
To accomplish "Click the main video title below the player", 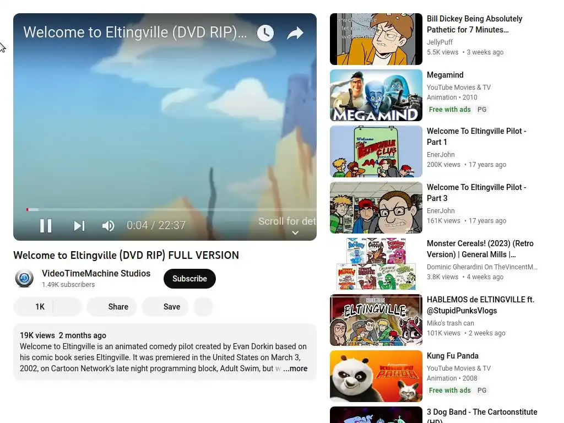I will tap(126, 255).
